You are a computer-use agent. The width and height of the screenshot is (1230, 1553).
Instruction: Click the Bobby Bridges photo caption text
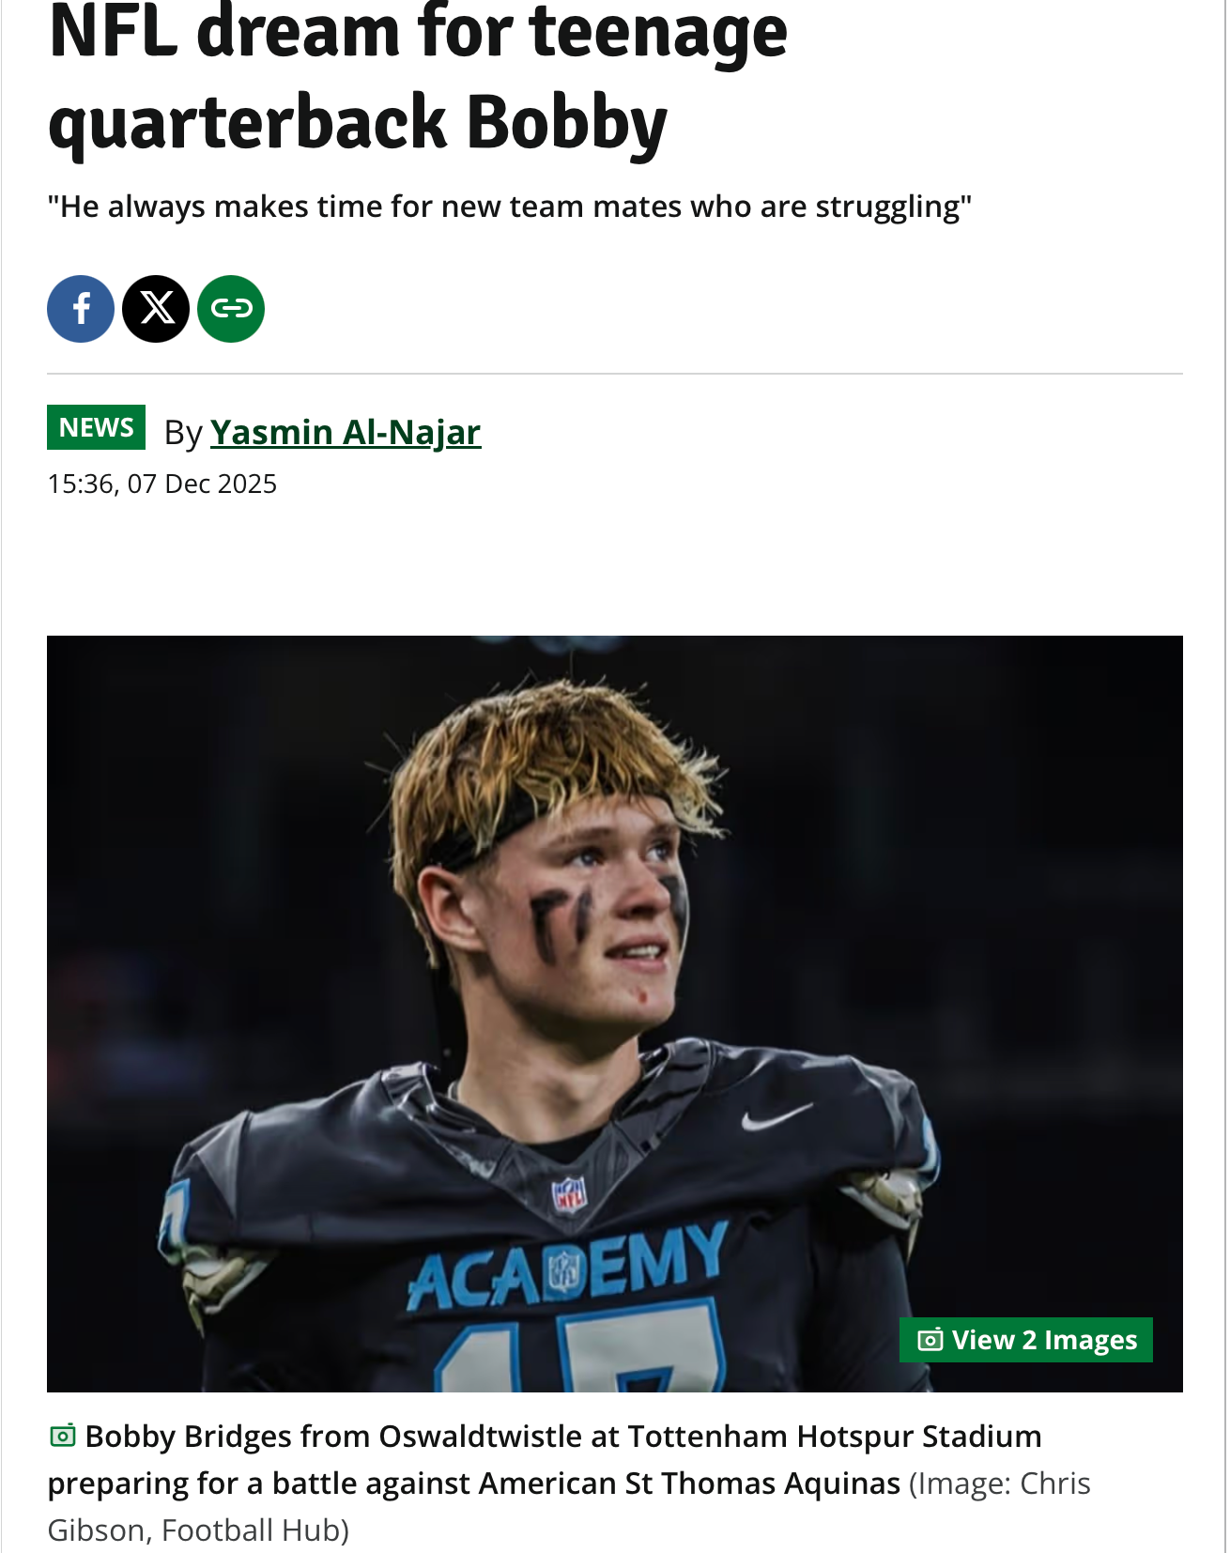pyautogui.click(x=545, y=1459)
